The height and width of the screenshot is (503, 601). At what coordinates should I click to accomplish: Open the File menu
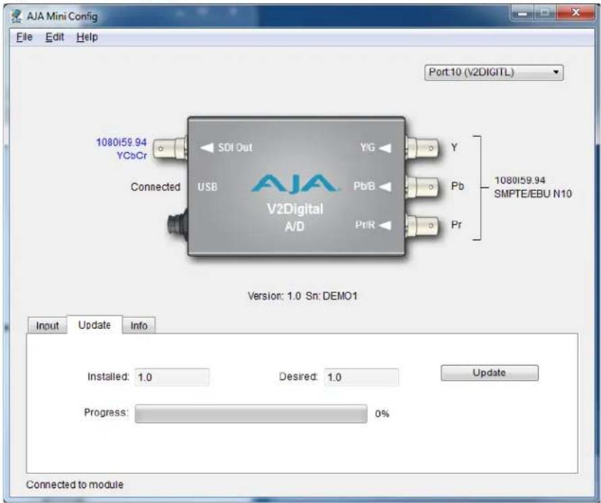tap(24, 37)
